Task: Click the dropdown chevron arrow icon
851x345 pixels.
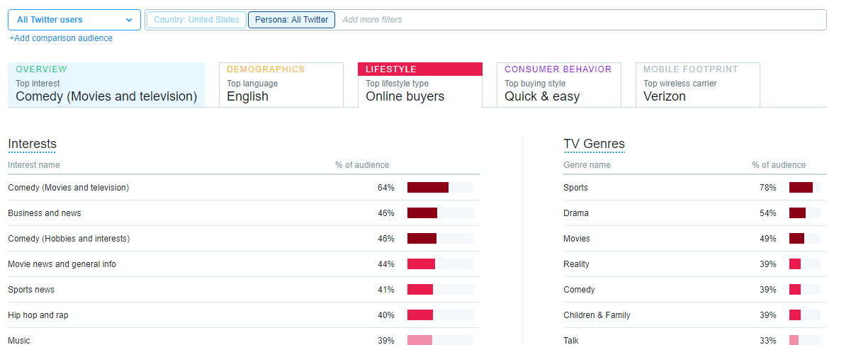Action: pyautogui.click(x=129, y=20)
